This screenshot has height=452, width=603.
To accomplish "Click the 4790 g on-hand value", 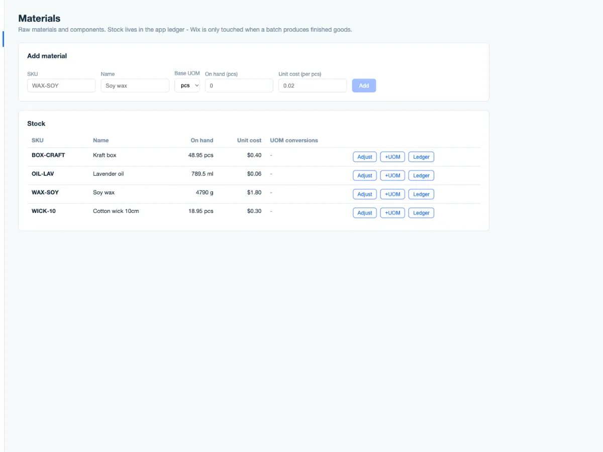I will 205,192.
